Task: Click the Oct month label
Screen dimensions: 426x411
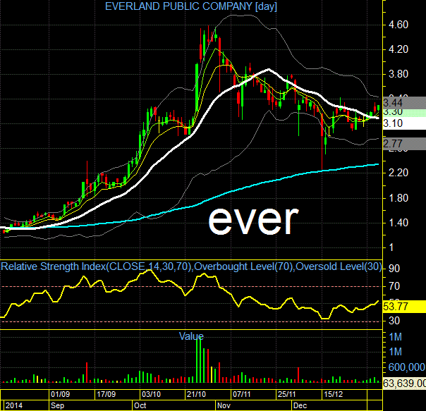Action: pos(140,405)
